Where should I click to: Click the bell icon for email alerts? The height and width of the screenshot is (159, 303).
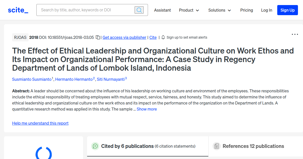(163, 37)
